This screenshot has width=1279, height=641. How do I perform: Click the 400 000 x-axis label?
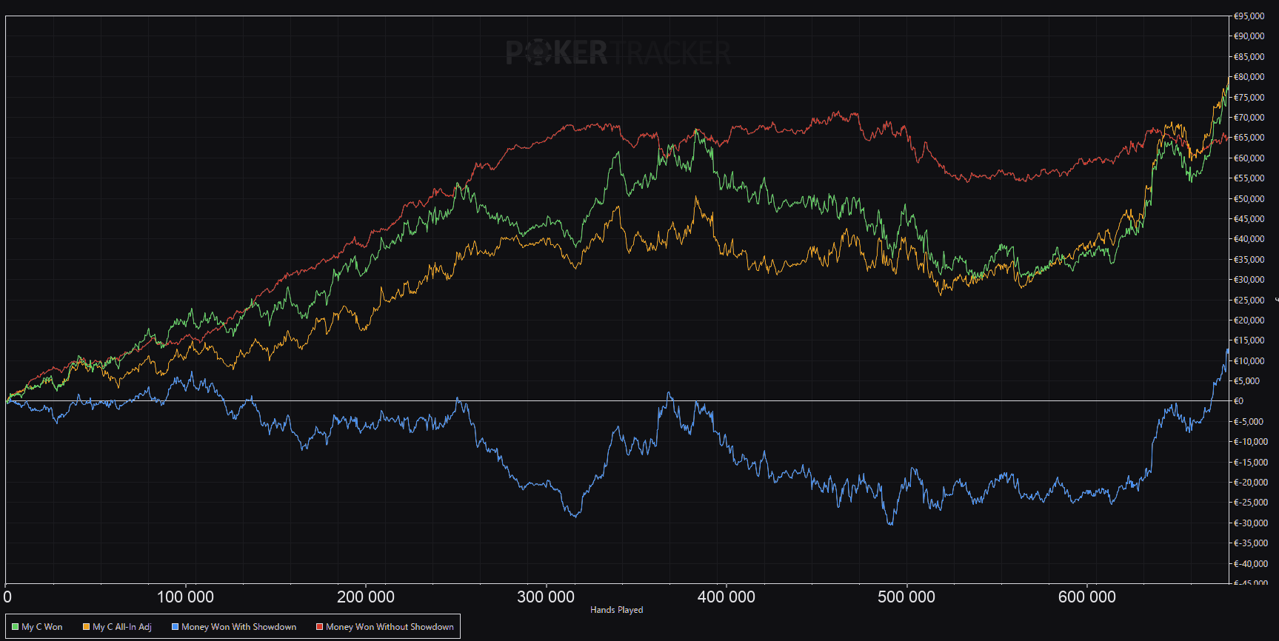click(727, 597)
